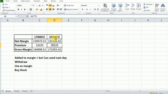Click Insert cells icon
Image resolution: width=168 pixels, height=94 pixels.
127,5
